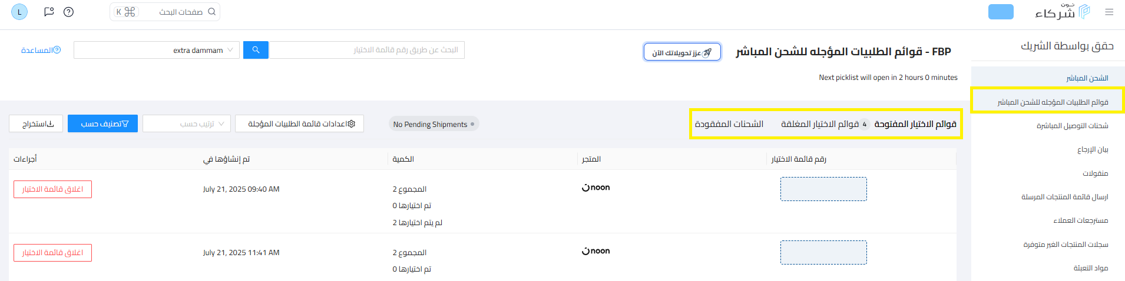Click the blue badge in header
1125x281 pixels.
point(1001,12)
